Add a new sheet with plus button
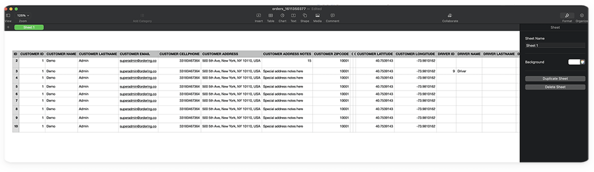The width and height of the screenshot is (594, 172). click(8, 27)
